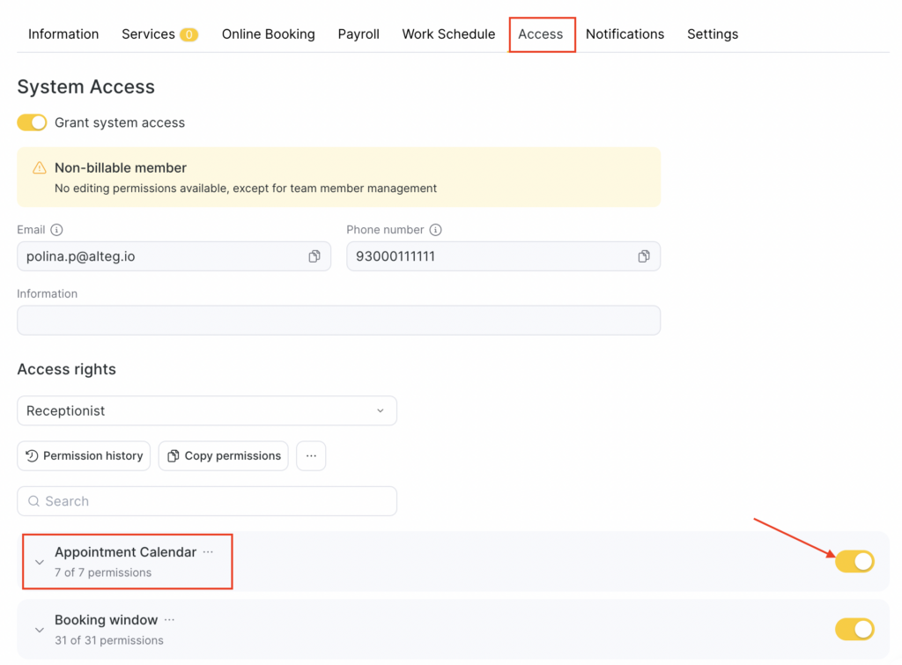Click the empty Information text field
The height and width of the screenshot is (665, 902).
tap(338, 321)
